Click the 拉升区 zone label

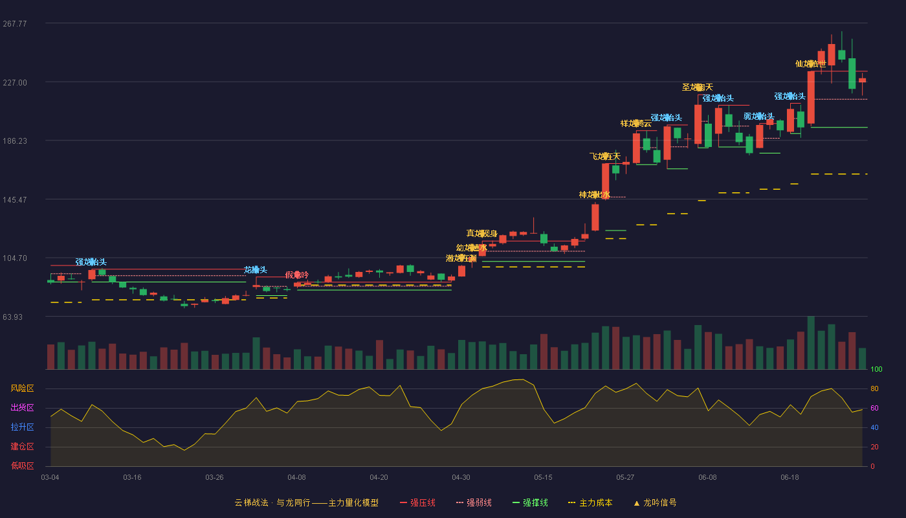(x=22, y=427)
